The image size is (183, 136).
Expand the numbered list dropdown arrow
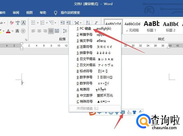pyautogui.click(x=47, y=23)
